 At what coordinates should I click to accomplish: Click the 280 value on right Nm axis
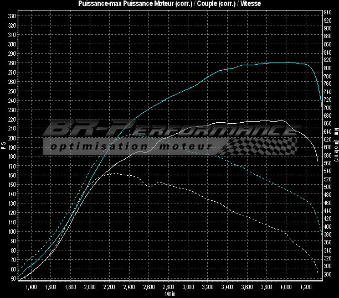click(x=328, y=274)
